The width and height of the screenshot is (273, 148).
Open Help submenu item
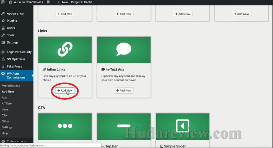click(x=5, y=133)
